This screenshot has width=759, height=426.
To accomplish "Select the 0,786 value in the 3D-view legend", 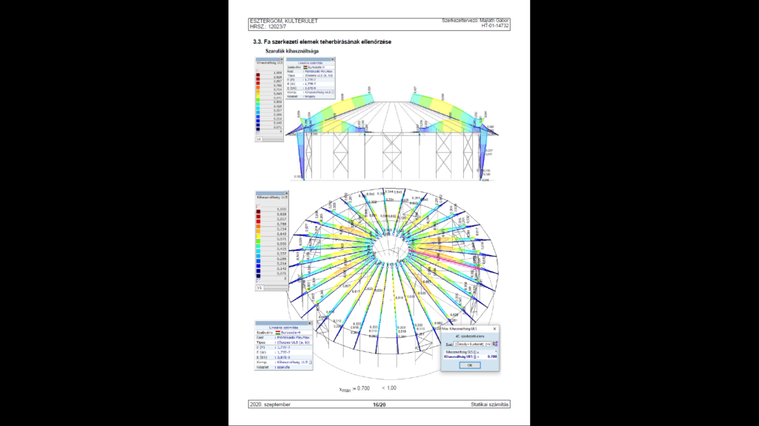I will pyautogui.click(x=281, y=224).
